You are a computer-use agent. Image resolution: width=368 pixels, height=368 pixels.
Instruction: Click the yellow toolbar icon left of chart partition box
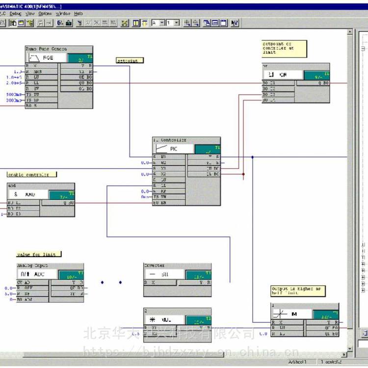tap(144, 23)
